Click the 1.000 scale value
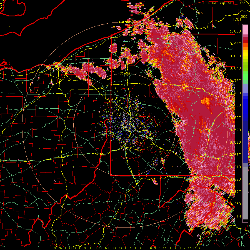The width and height of the screenshot is (250, 250). [235, 31]
